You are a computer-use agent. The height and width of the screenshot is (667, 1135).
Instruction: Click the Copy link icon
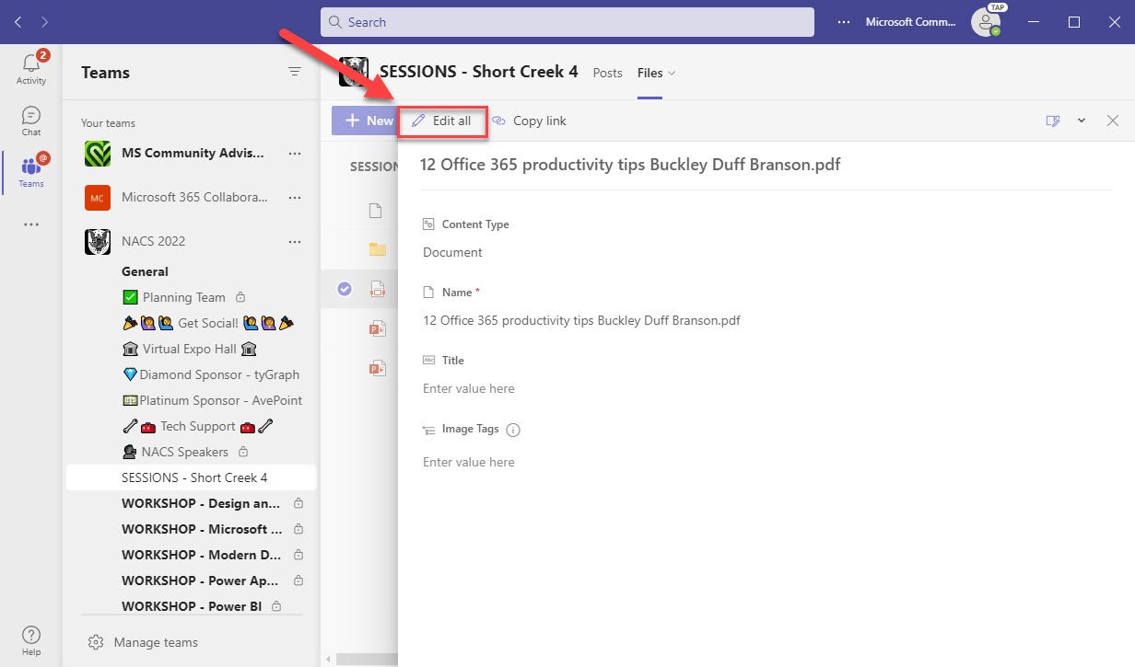(500, 121)
